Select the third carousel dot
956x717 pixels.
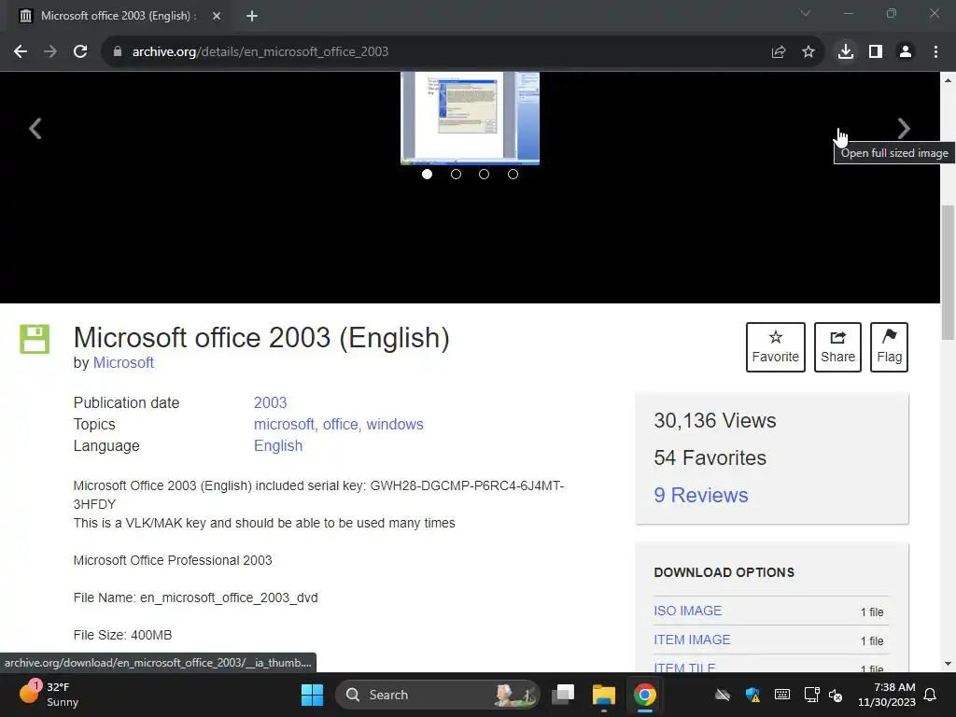click(485, 175)
